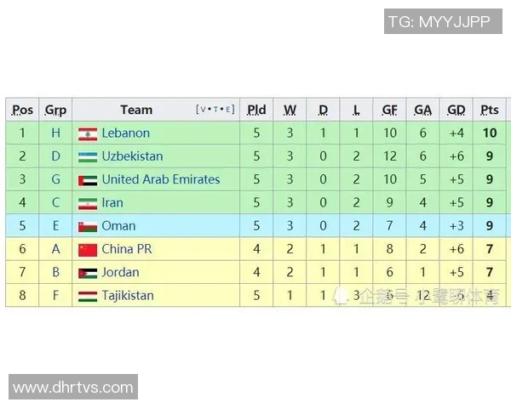The height and width of the screenshot is (408, 511).
Task: Click the V link in Team header
Action: pos(203,110)
